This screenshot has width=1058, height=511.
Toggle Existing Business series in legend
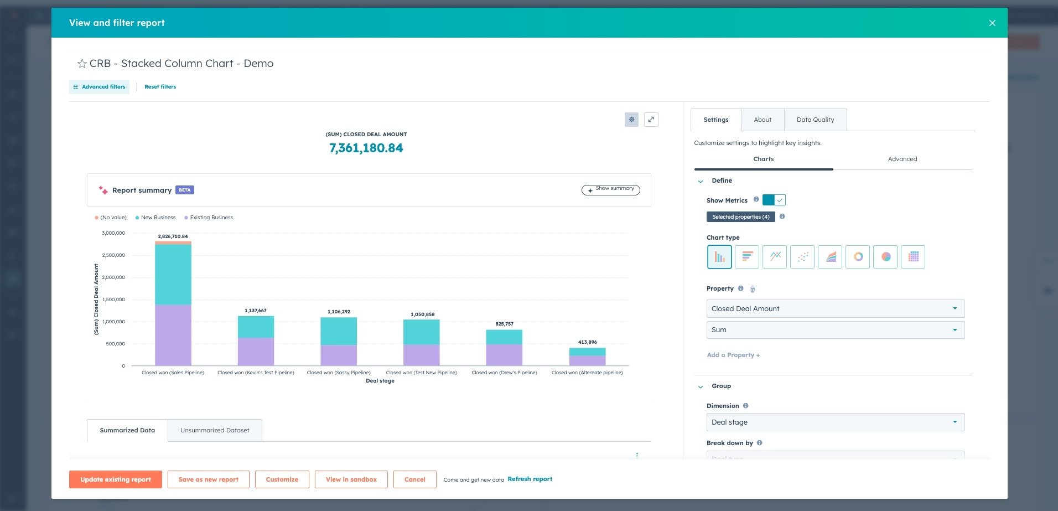click(x=211, y=218)
